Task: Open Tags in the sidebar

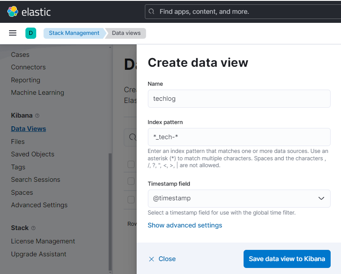Action: pyautogui.click(x=18, y=167)
